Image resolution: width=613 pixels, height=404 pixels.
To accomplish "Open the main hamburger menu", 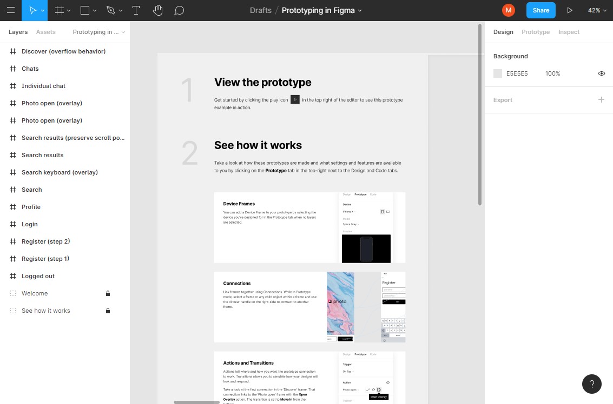I will tap(11, 11).
